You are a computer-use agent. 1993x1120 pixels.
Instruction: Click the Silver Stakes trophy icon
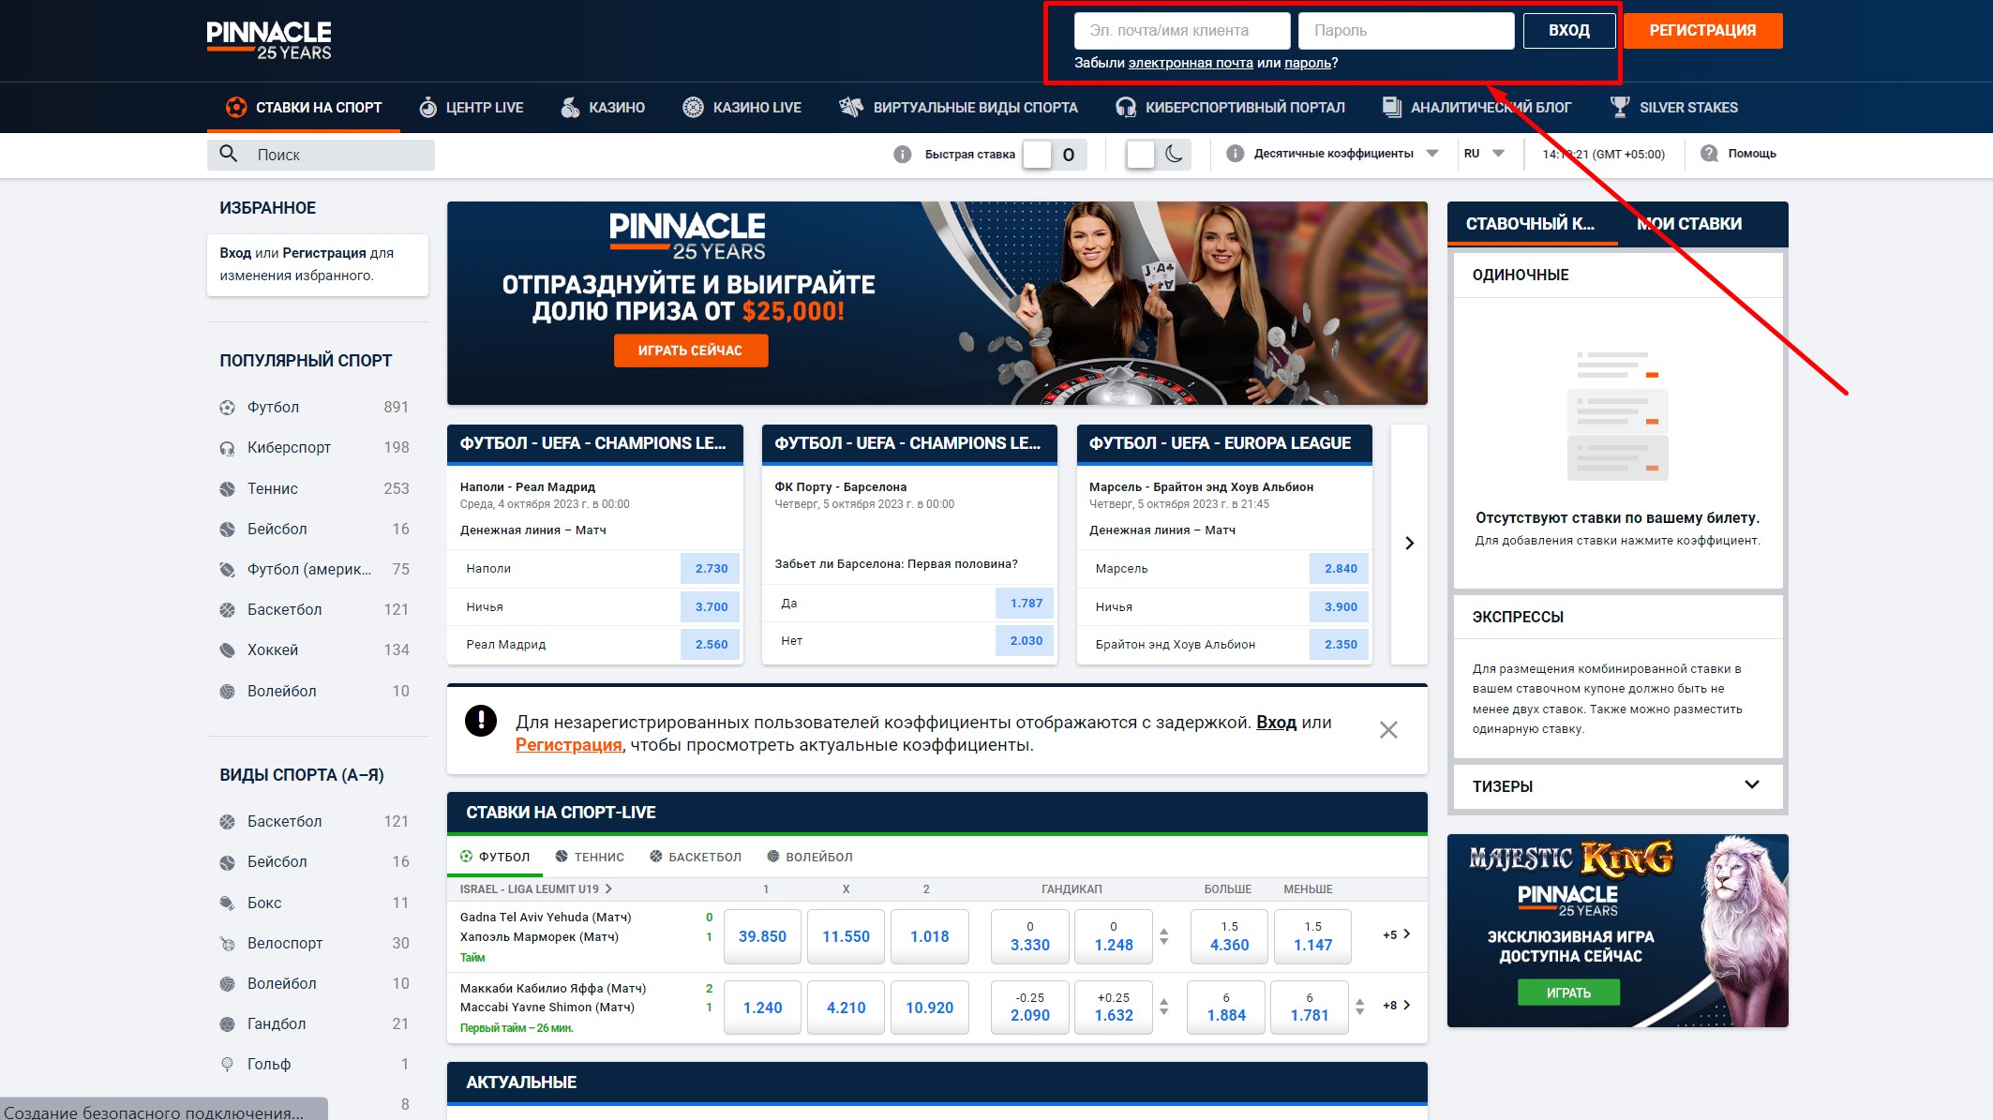[x=1619, y=107]
